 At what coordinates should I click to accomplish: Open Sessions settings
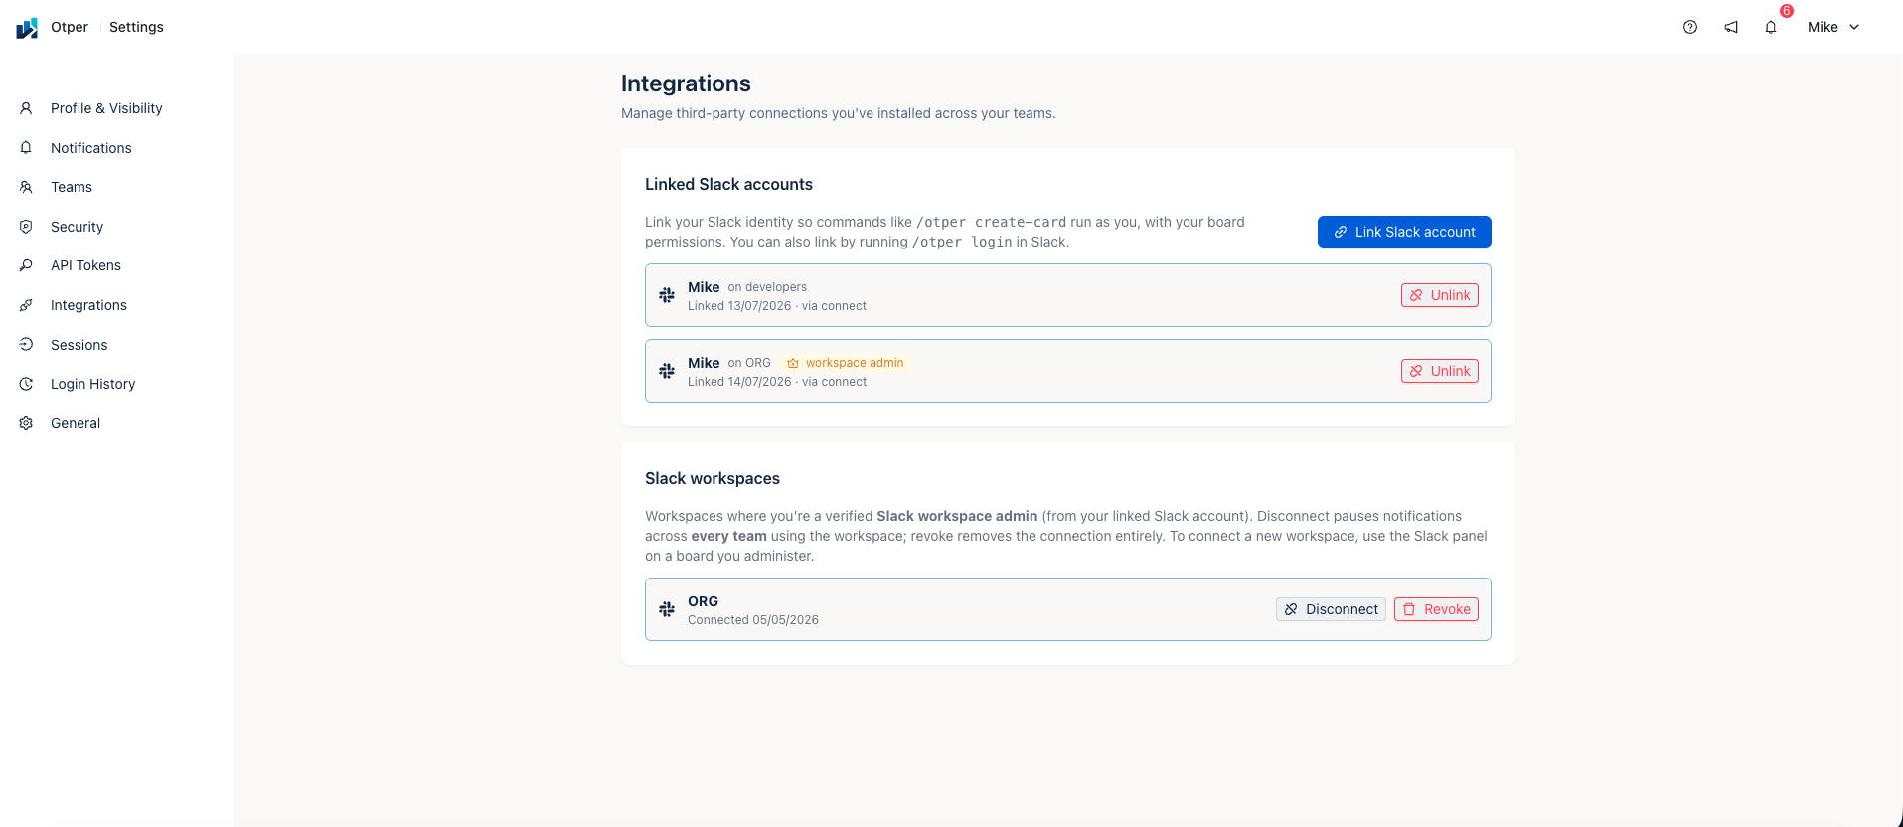(x=79, y=345)
